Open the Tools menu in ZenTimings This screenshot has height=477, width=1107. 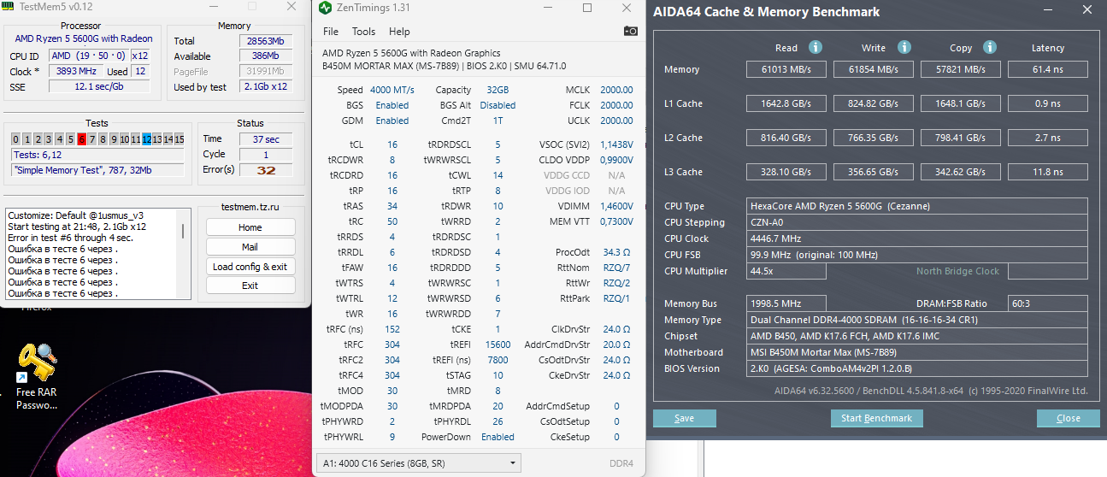363,32
